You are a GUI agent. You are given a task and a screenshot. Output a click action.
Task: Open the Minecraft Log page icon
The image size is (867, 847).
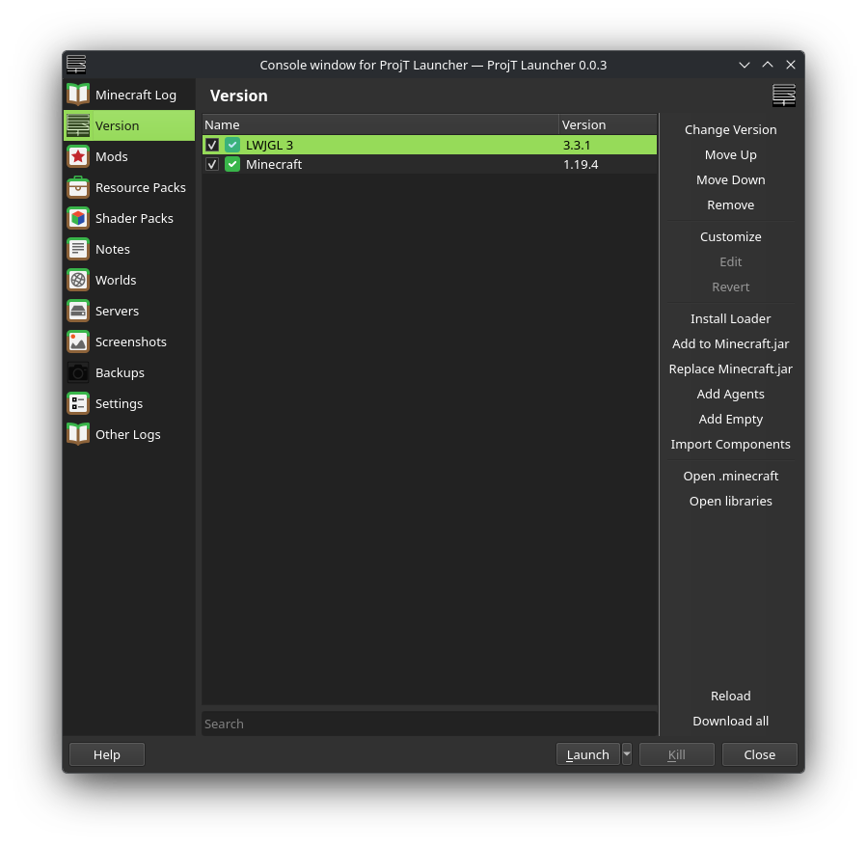coord(78,94)
